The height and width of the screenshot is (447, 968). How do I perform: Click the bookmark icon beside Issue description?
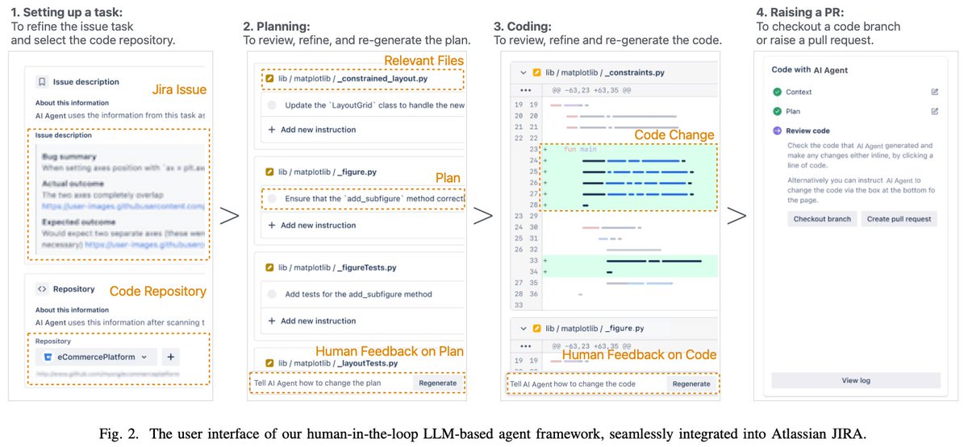41,81
